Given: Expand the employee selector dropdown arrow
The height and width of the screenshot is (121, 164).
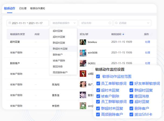Looking at the screenshot, I should coord(148,23).
